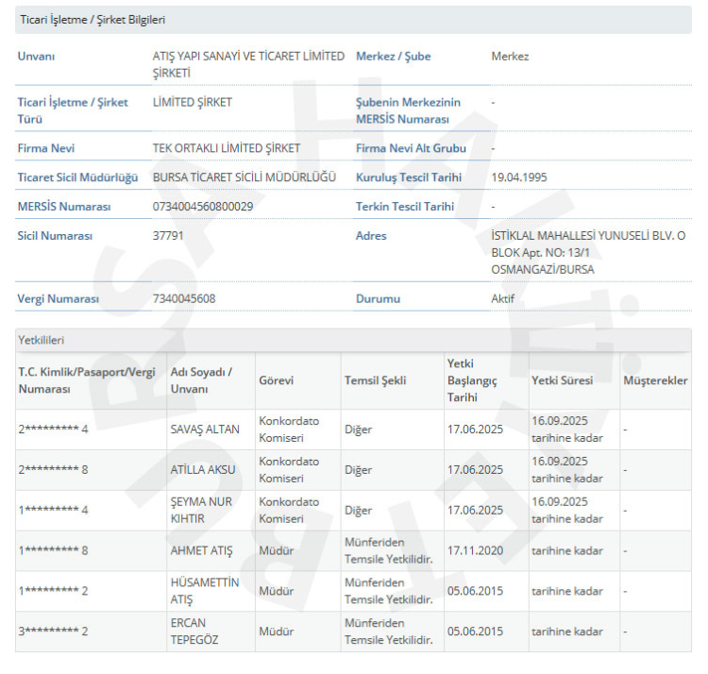This screenshot has width=708, height=674.
Task: Click the İSTİKLAL MAHALLESİ address text
Action: (588, 252)
